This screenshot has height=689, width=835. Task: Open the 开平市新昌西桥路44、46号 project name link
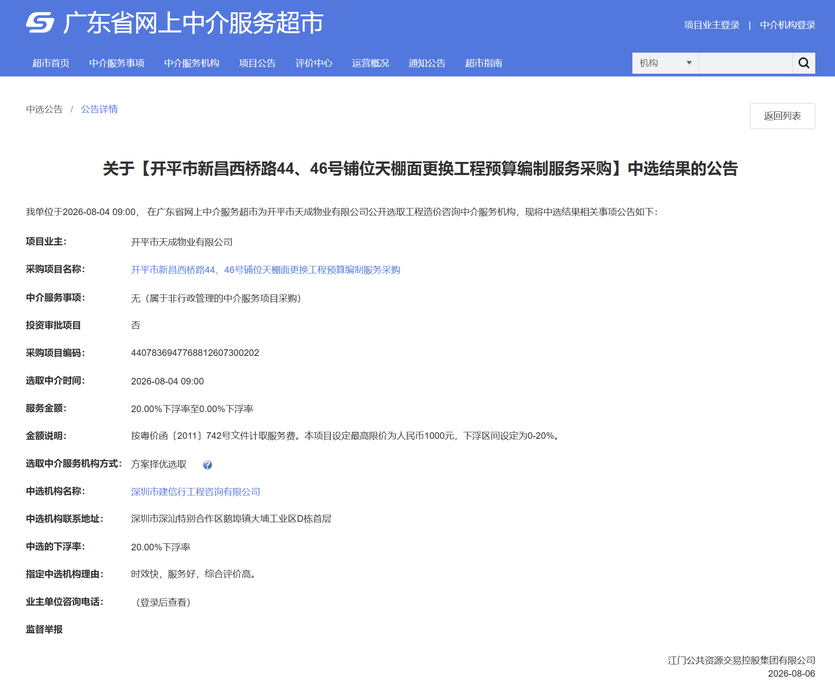pos(266,270)
